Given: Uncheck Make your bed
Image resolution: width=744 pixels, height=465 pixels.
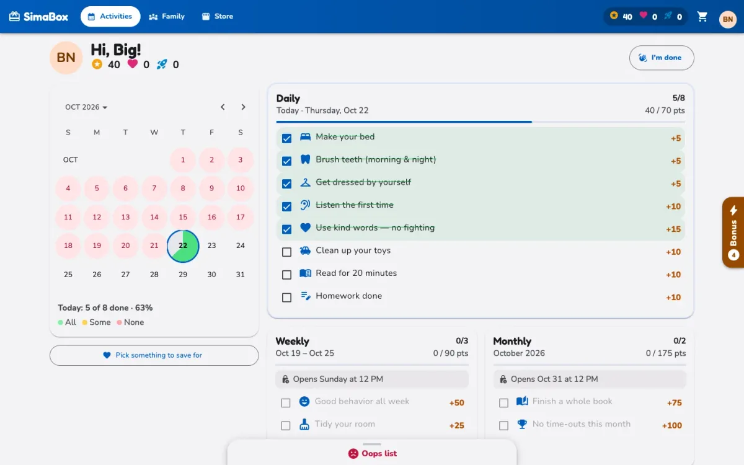Looking at the screenshot, I should point(286,138).
